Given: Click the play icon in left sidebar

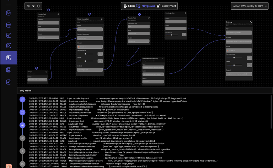Looking at the screenshot, I should 9,46.
